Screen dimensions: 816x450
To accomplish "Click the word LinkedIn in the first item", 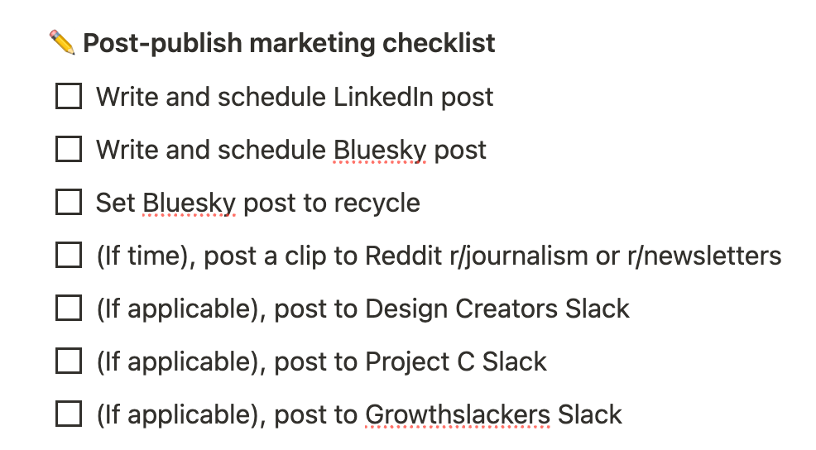I will [383, 97].
